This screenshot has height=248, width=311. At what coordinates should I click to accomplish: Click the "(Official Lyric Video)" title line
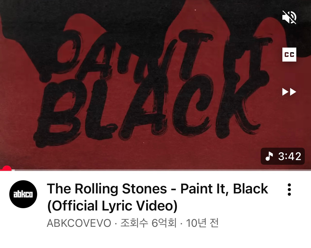coord(112,206)
